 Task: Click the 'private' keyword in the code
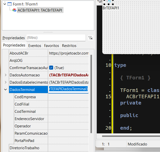pyautogui.click(x=131, y=103)
